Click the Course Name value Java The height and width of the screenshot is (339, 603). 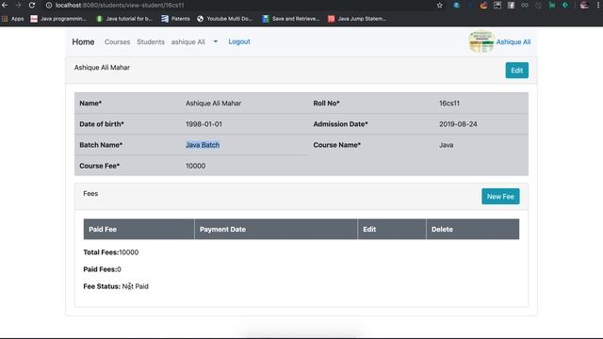point(446,145)
